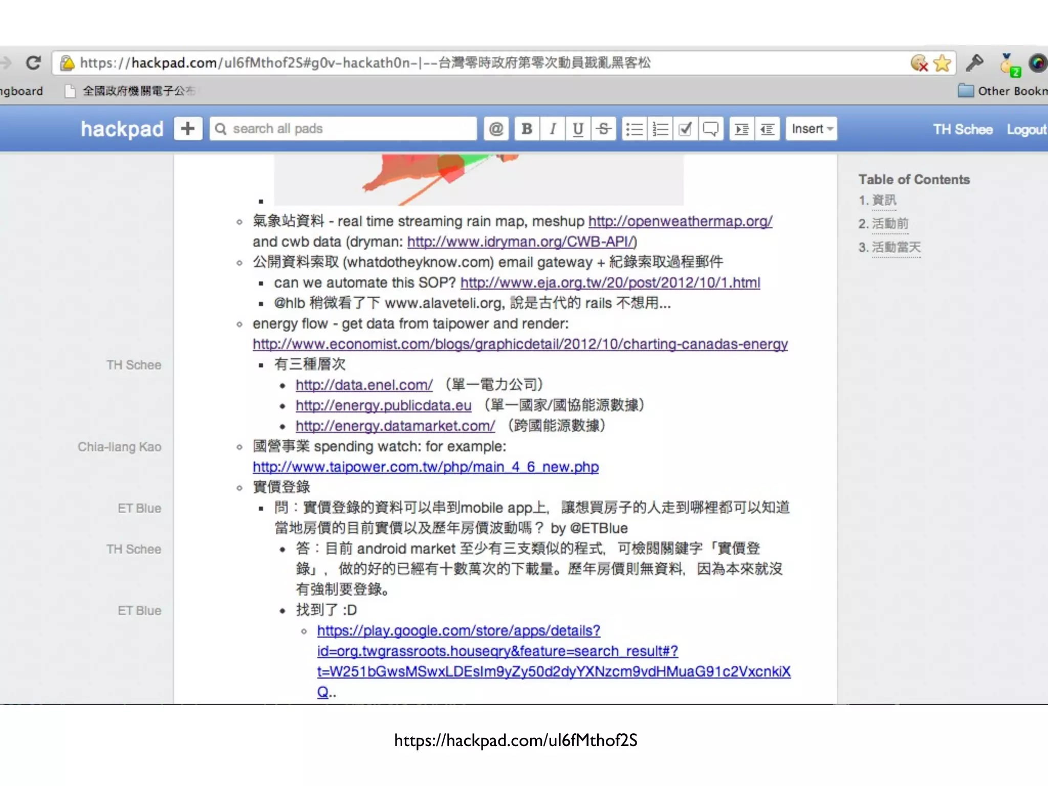
Task: Click the Logout link
Action: [1026, 129]
